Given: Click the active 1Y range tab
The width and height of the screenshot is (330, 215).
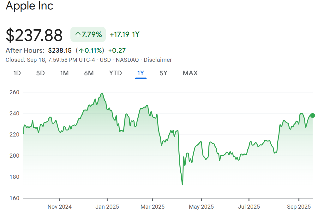Looking at the screenshot, I should coord(141,73).
